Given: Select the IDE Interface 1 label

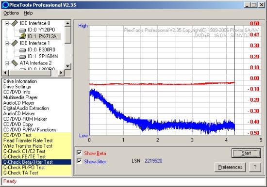Looking at the screenshot, I should pos(35,43).
